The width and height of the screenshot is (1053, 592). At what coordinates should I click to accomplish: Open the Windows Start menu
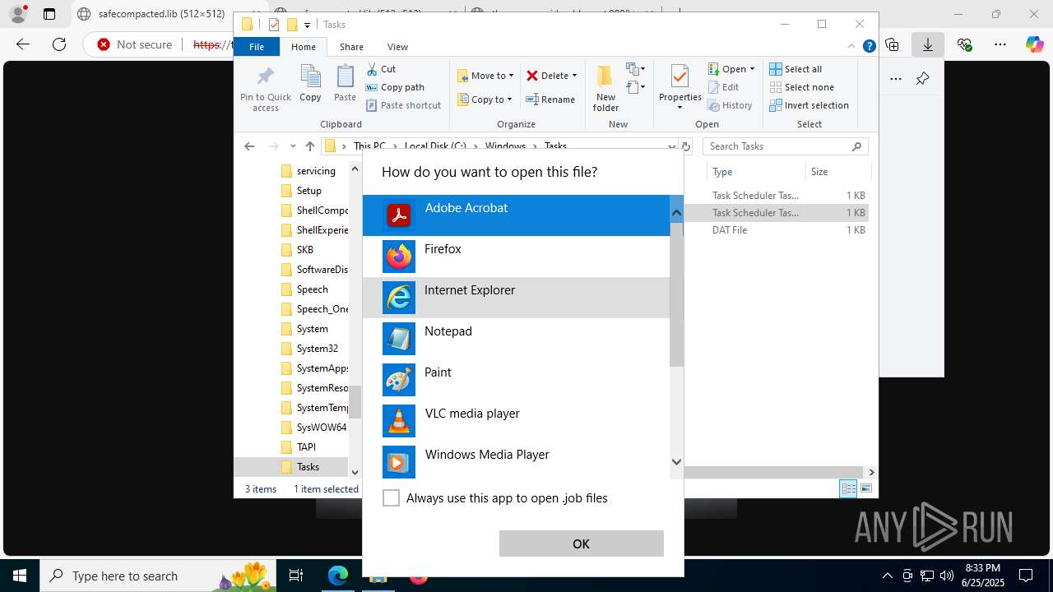click(19, 576)
